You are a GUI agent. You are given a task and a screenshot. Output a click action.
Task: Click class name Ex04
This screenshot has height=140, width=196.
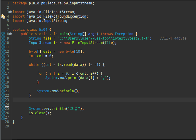point(43,30)
